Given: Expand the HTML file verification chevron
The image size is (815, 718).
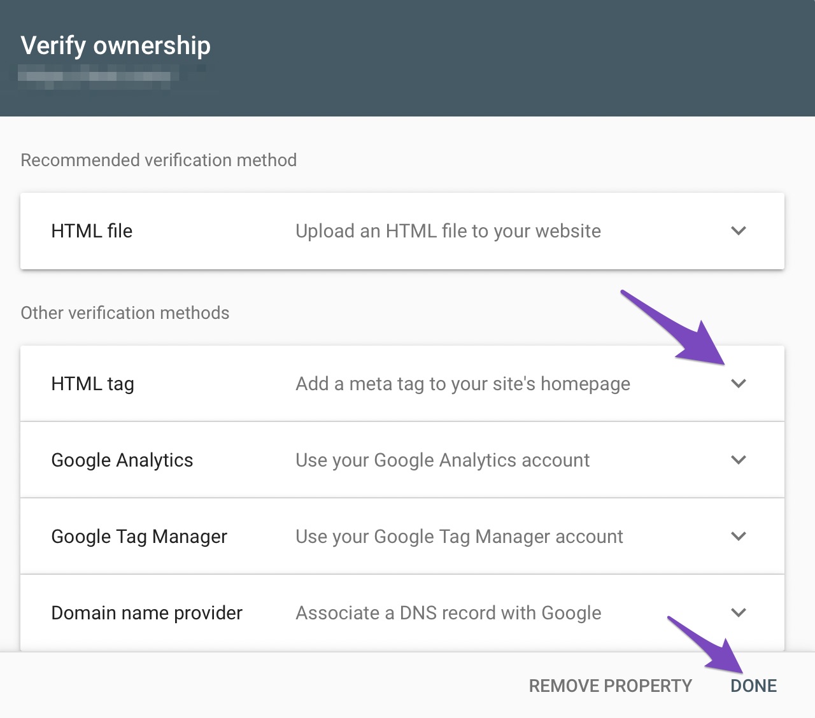Looking at the screenshot, I should tap(739, 231).
